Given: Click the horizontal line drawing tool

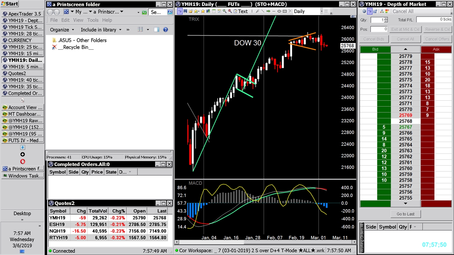Looking at the screenshot, I should coord(274,11).
